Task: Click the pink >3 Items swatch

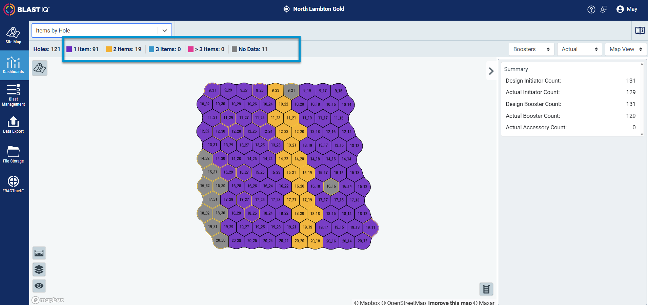Action: pyautogui.click(x=191, y=49)
